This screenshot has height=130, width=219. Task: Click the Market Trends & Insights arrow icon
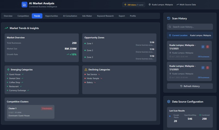[x=6, y=28]
